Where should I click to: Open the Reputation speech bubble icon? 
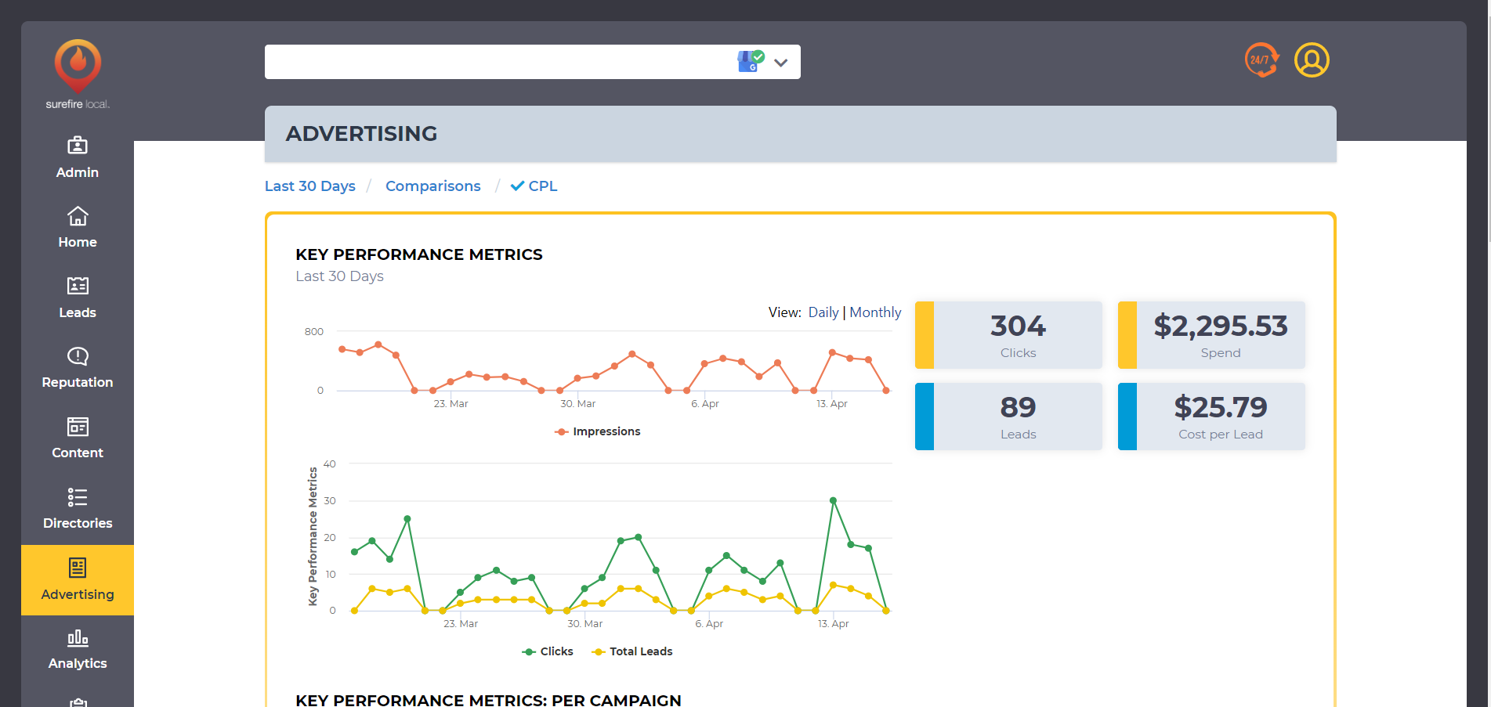[78, 356]
